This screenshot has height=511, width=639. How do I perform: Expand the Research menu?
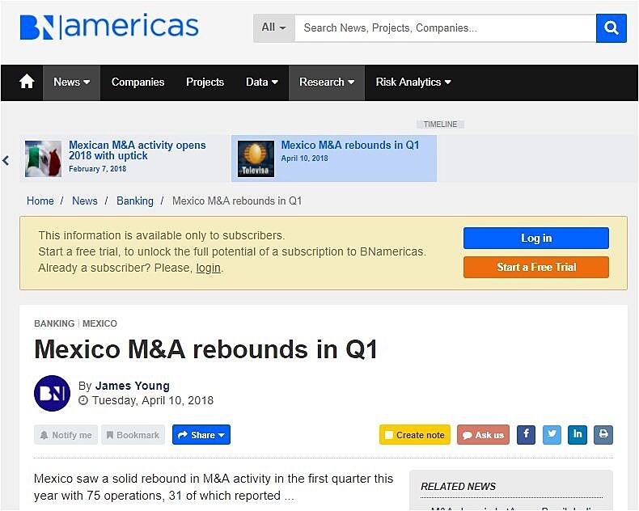(x=327, y=82)
